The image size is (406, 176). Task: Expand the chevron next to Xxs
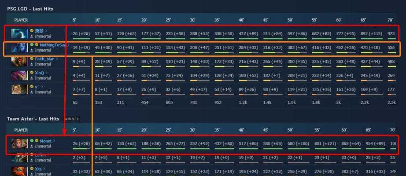point(44,169)
